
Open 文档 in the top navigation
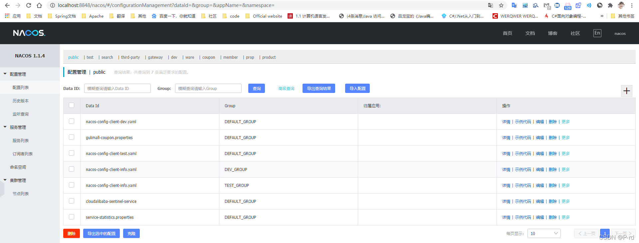530,33
